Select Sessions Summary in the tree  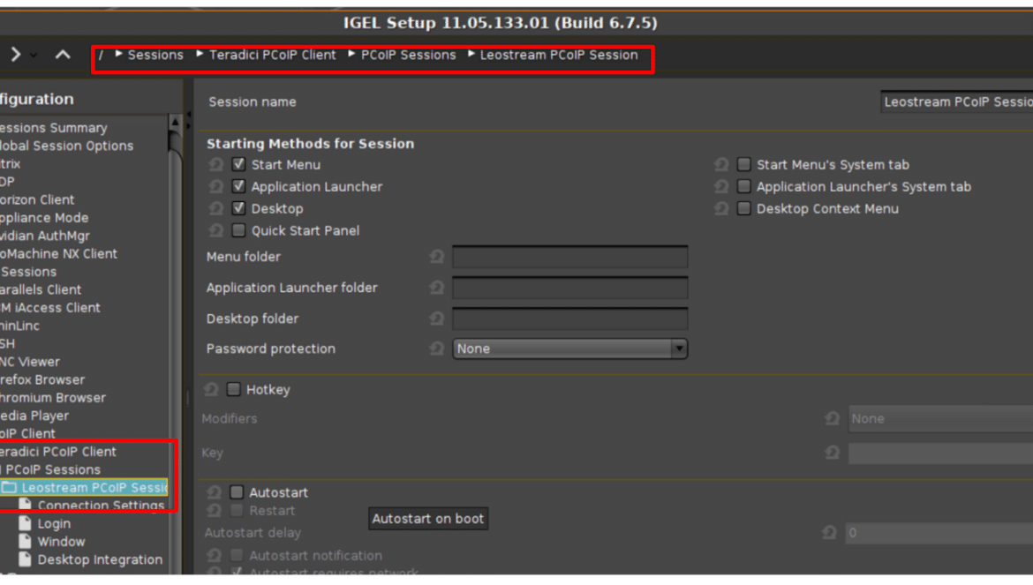53,128
